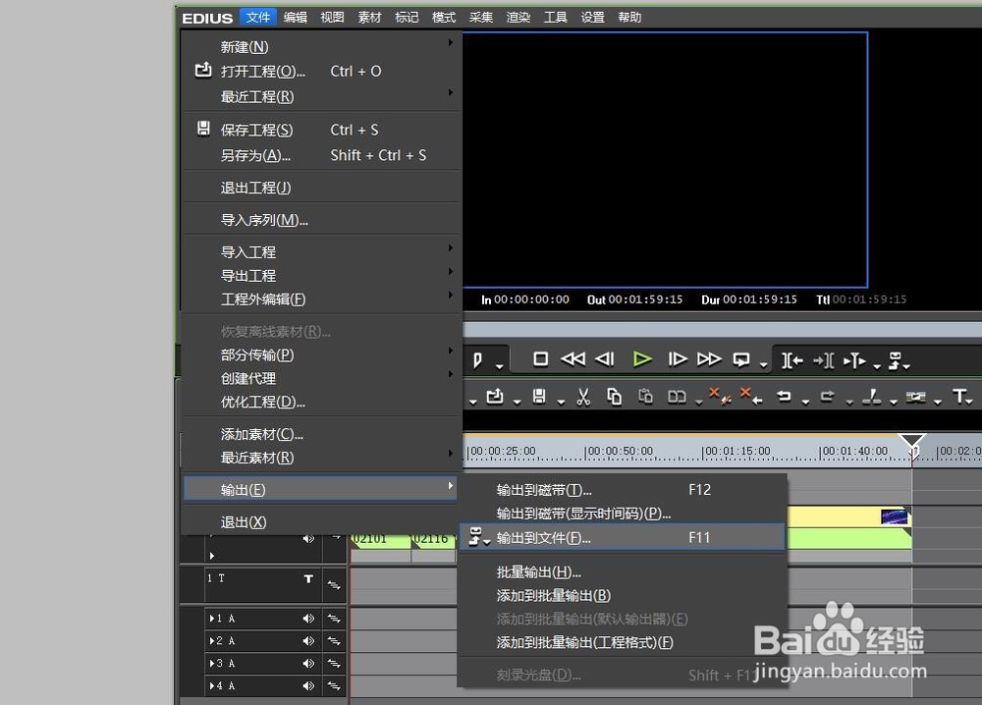The image size is (982, 705).
Task: Mute audio track 4 A speaker
Action: point(308,686)
